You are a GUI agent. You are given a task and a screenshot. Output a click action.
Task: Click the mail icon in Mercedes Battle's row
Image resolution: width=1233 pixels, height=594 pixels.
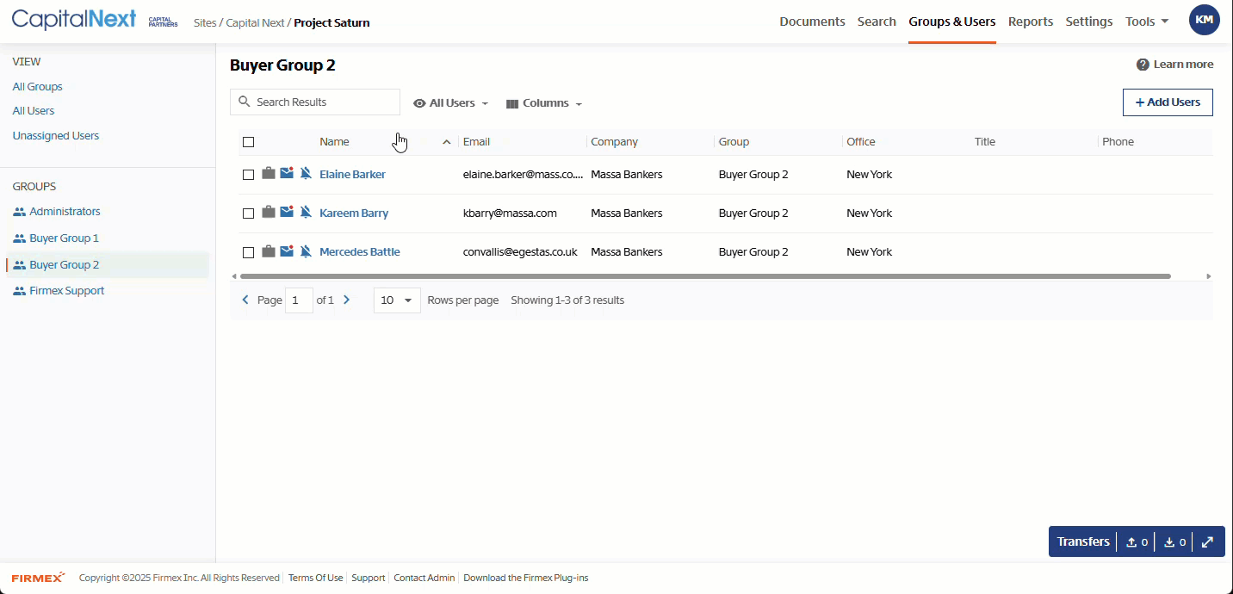287,251
